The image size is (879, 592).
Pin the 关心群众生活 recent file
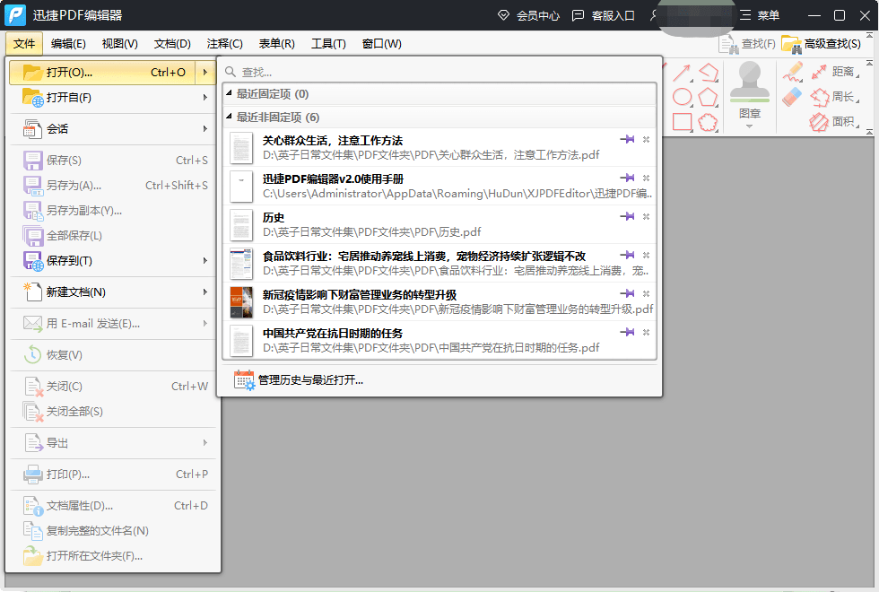coord(627,139)
